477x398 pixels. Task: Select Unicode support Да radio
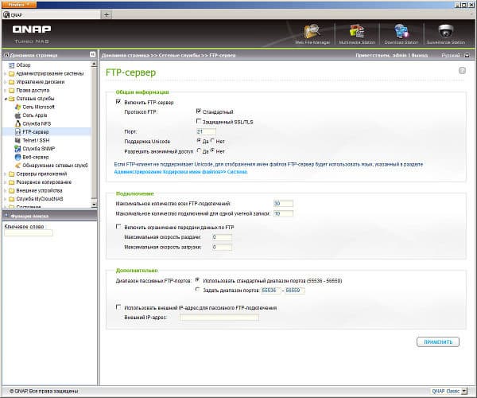point(199,141)
